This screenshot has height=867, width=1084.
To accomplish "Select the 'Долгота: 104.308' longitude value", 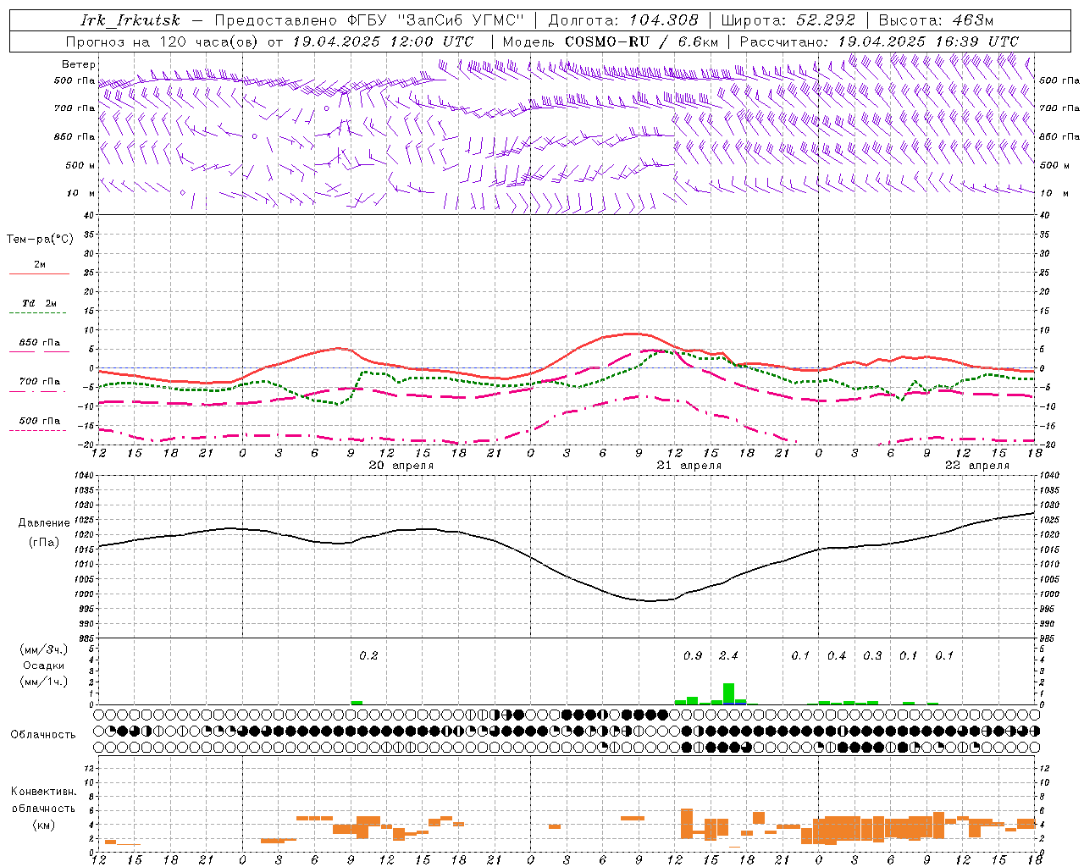I will (x=623, y=20).
